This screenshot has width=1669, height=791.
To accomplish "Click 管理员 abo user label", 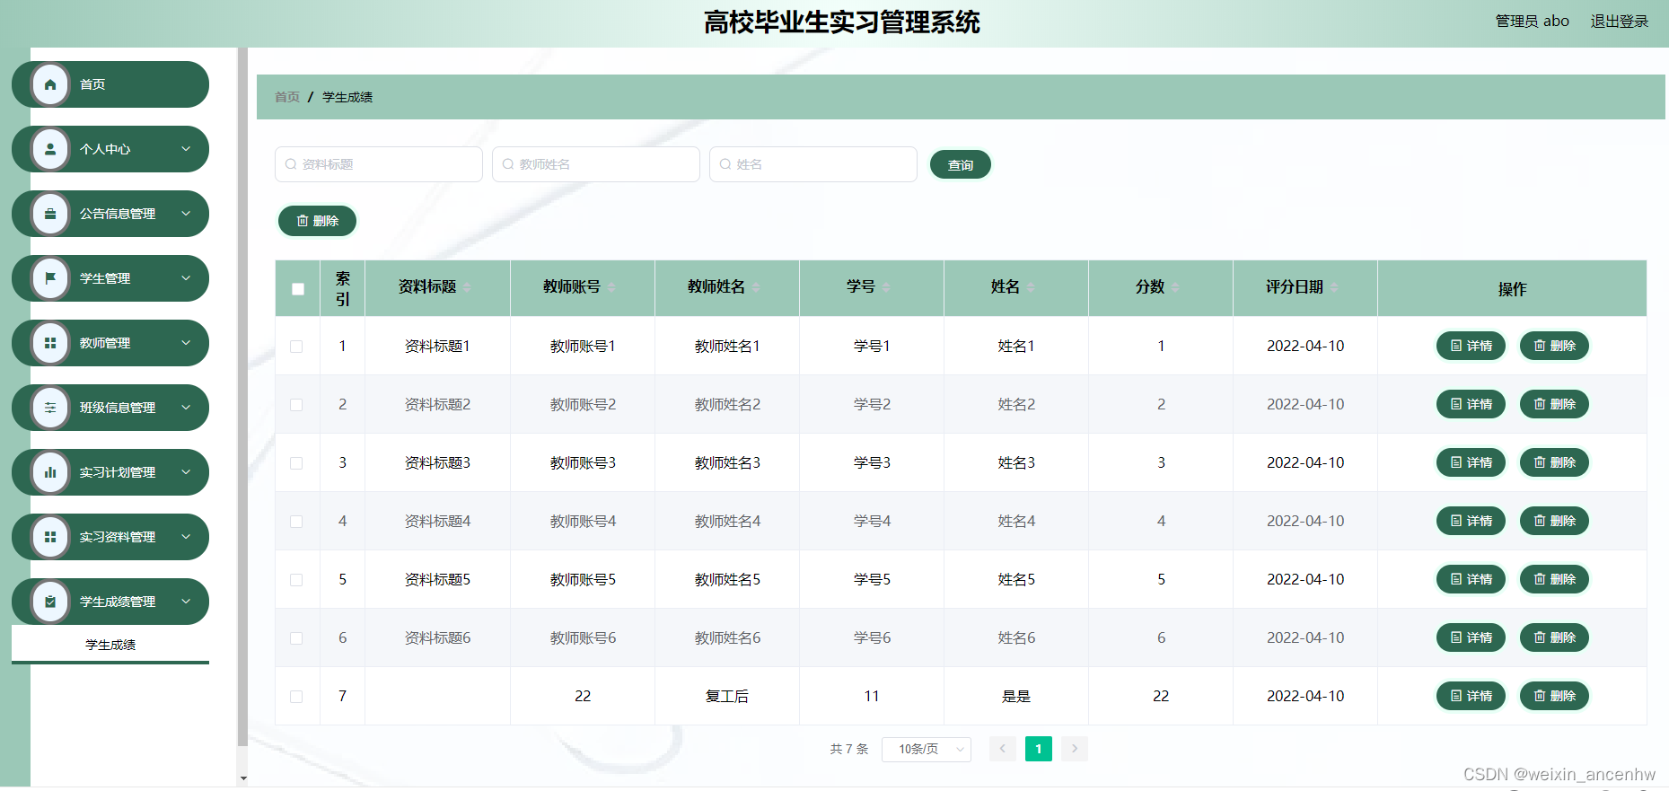I will pos(1532,22).
